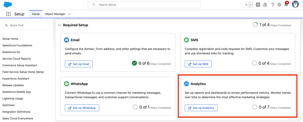Viewport: 303px width, 122px height.
Task: Expand the Object Manager tab dropdown
Action: [x=69, y=14]
